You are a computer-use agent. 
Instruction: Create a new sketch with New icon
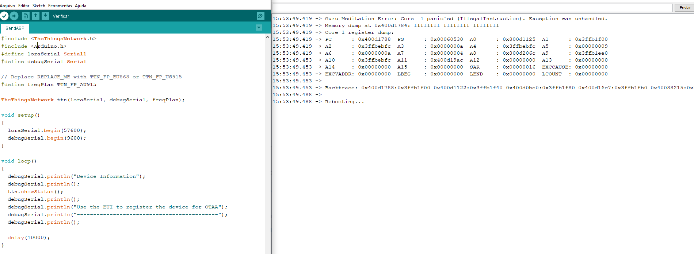point(26,16)
